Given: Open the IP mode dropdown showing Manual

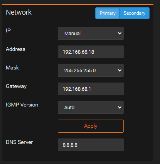Looking at the screenshot, I should (91, 33).
